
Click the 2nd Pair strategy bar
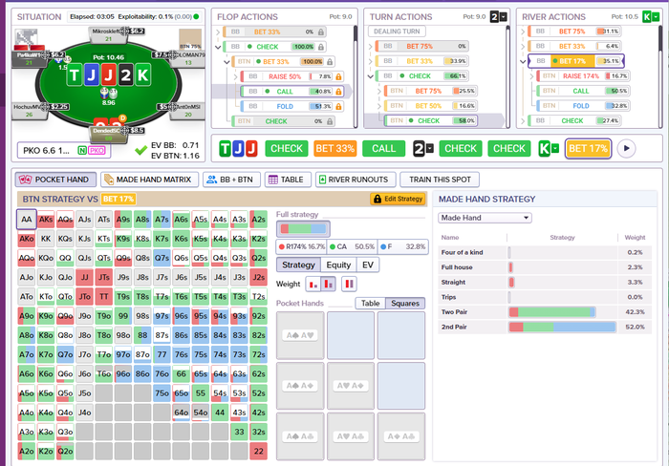tap(562, 327)
